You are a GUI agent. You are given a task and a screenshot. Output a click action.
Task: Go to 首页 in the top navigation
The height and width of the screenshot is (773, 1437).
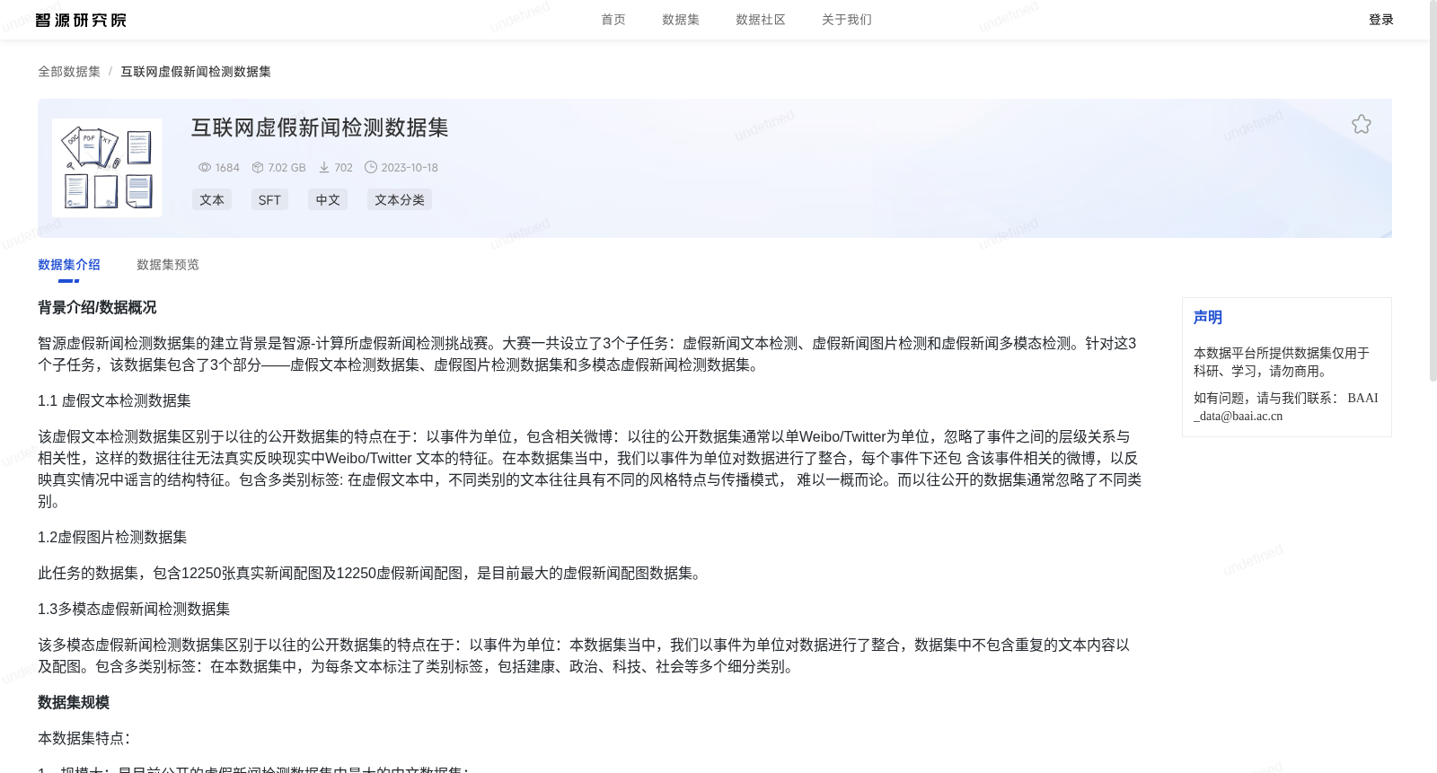613,20
